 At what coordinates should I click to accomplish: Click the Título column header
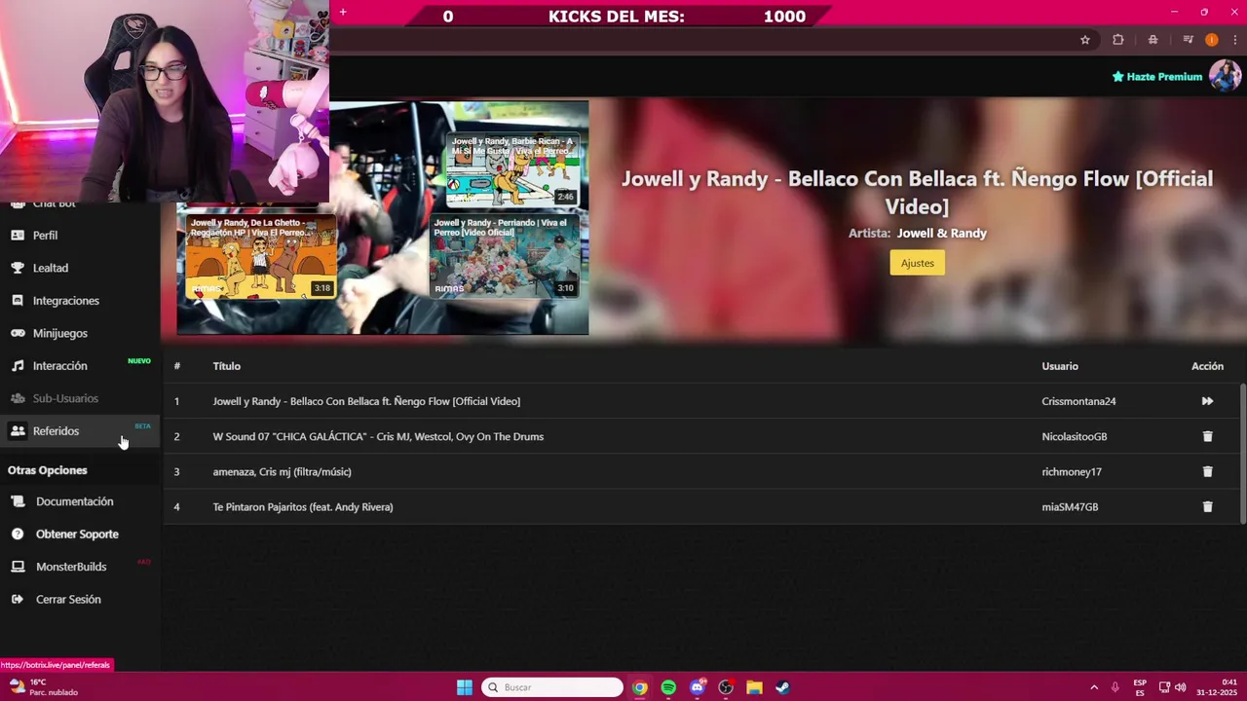(227, 366)
